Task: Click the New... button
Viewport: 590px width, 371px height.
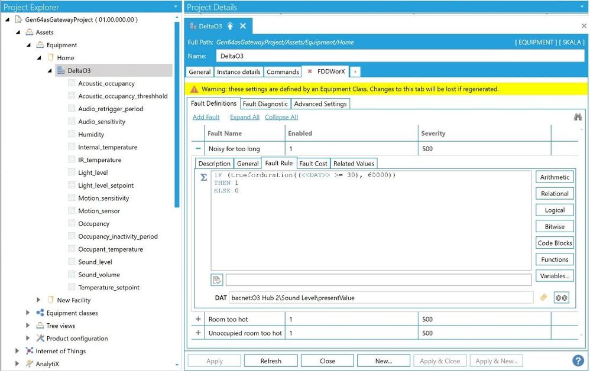Action: tap(384, 361)
